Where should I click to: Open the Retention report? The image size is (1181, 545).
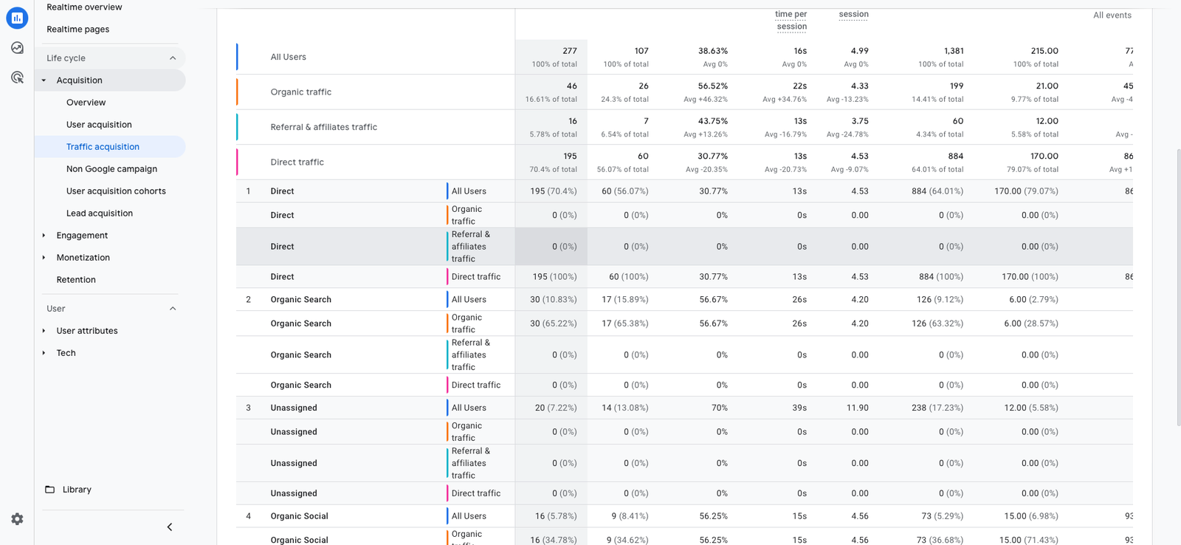point(76,280)
